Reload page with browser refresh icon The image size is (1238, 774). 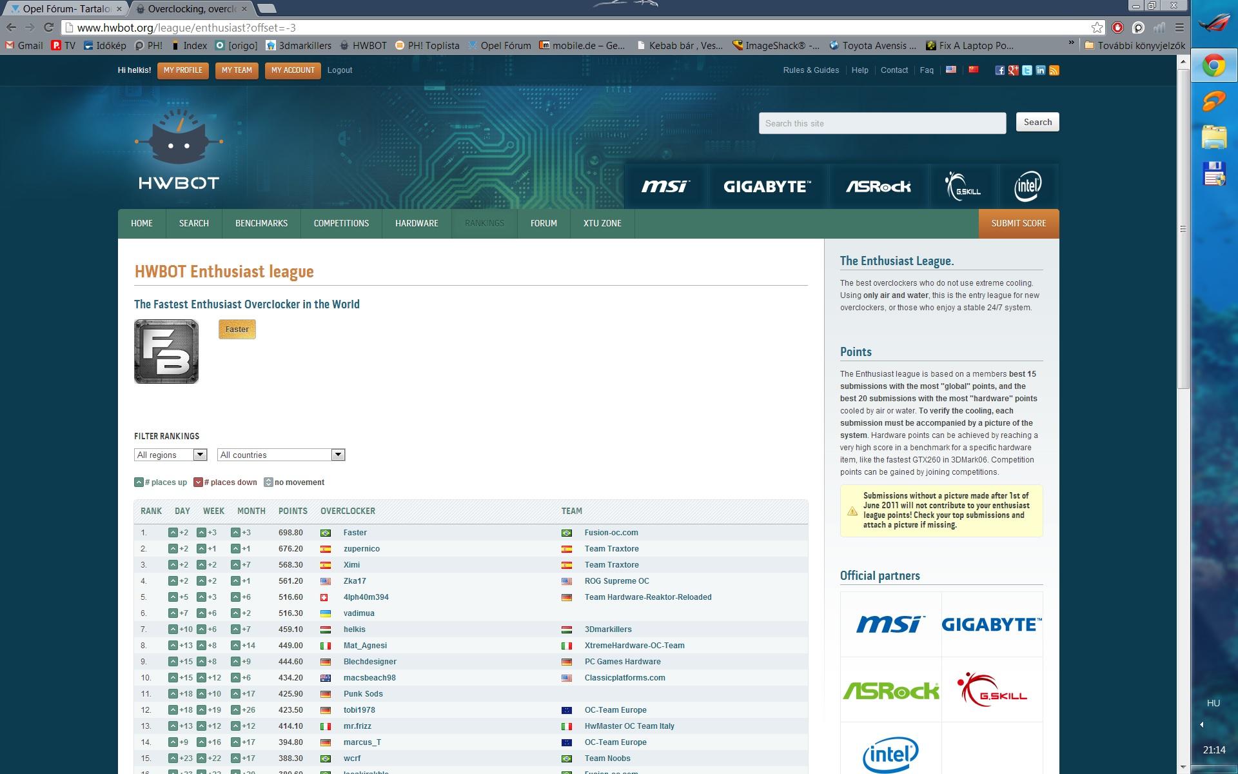pyautogui.click(x=48, y=27)
